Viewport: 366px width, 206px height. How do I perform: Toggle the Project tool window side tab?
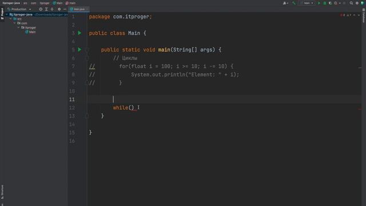click(2, 14)
